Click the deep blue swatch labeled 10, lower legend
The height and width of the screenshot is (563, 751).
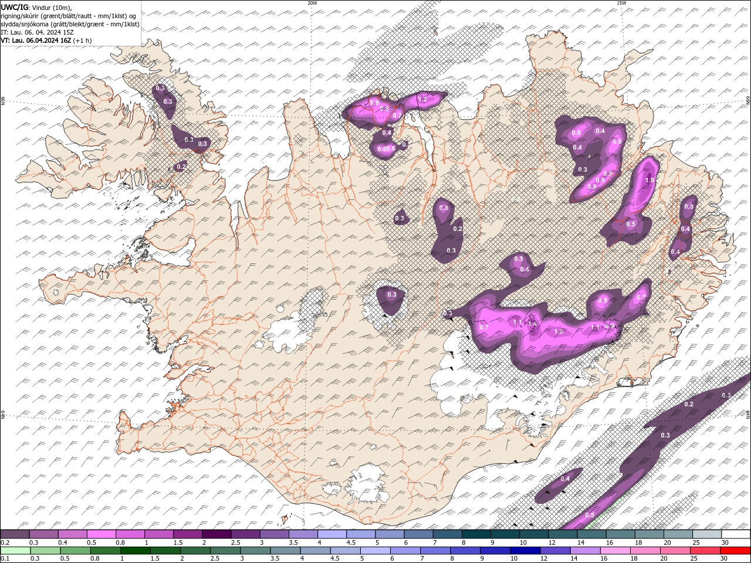click(525, 551)
